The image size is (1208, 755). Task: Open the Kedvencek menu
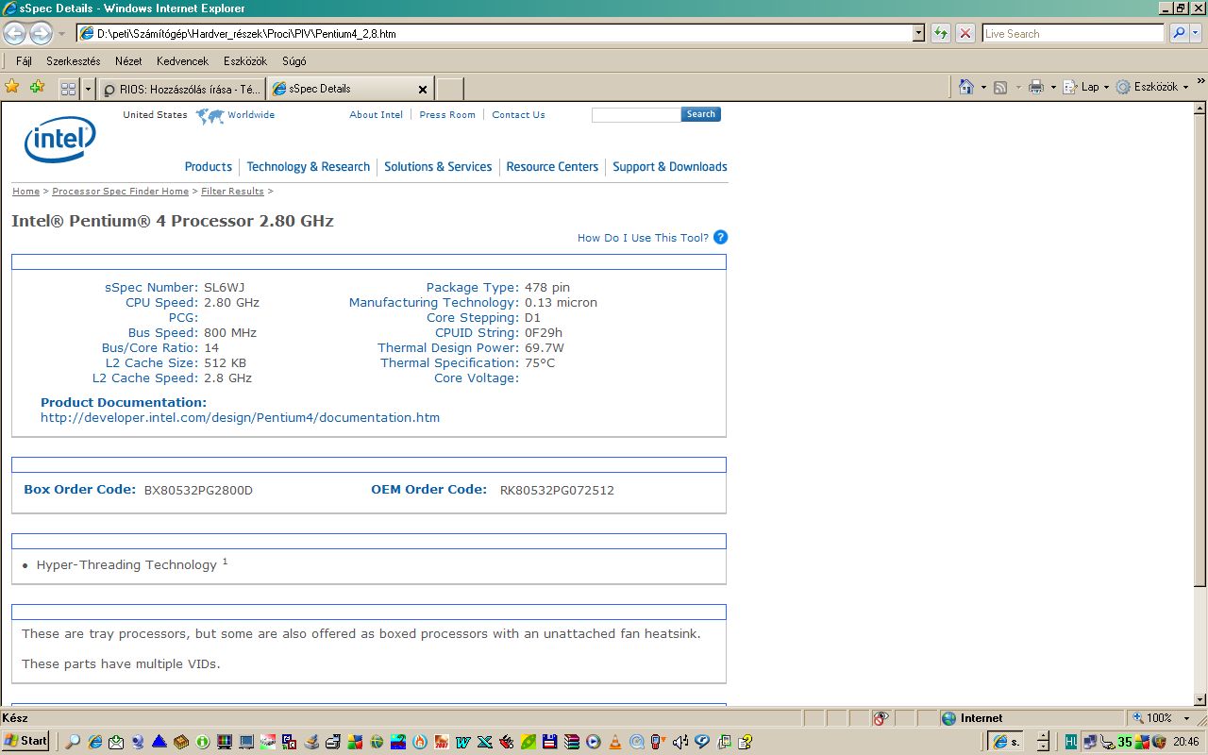(x=182, y=61)
